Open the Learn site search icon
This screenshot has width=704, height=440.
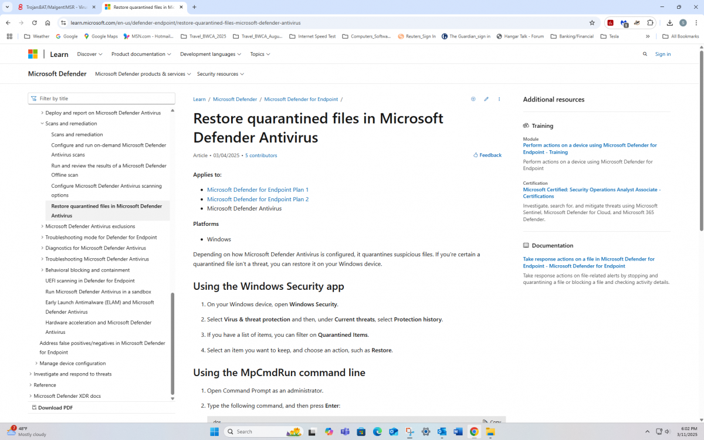pos(645,54)
